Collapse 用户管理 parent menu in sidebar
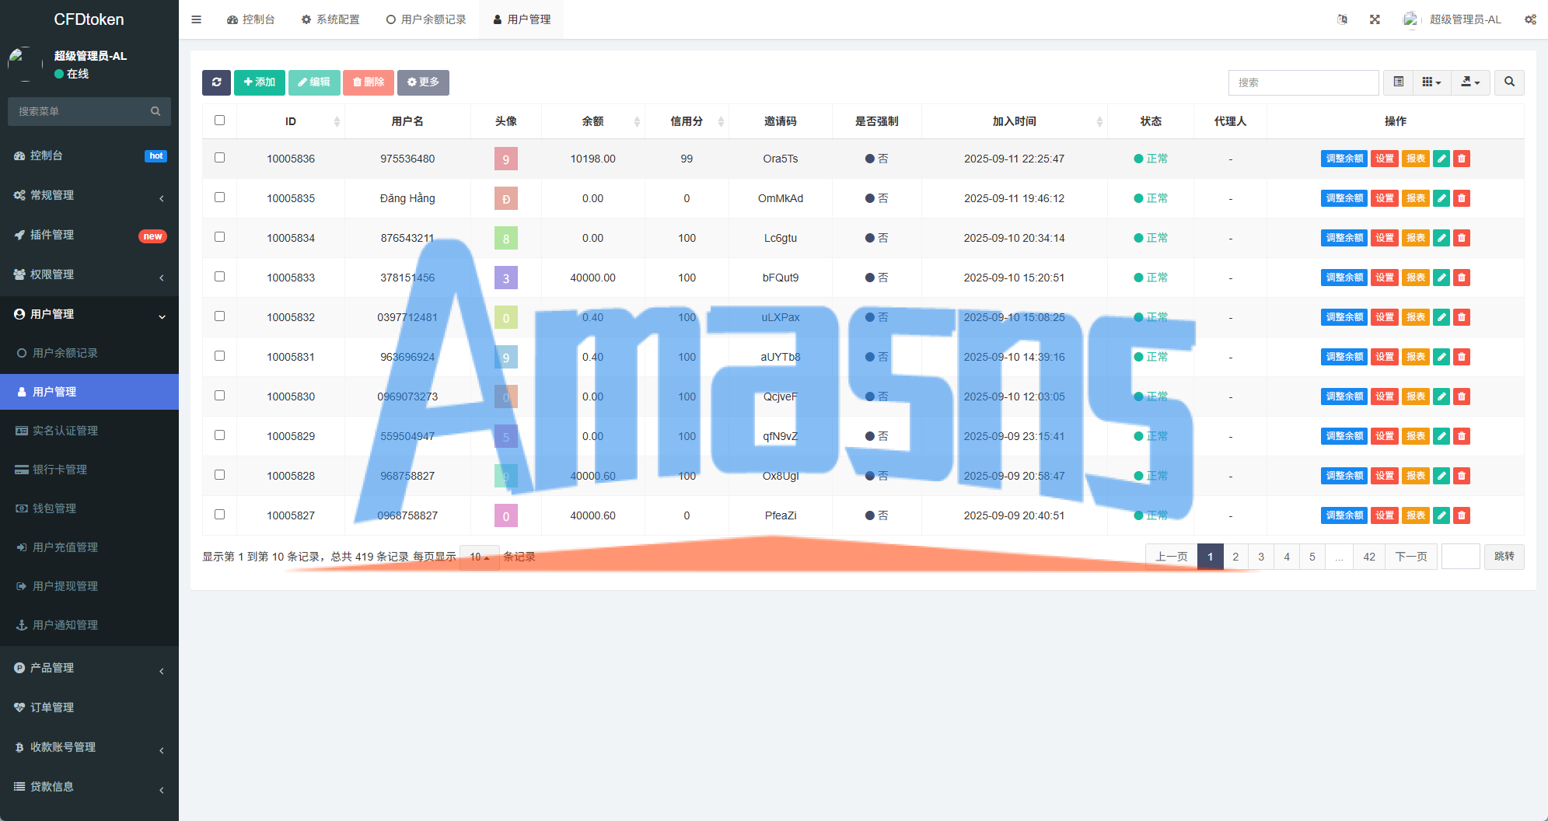 coord(89,314)
